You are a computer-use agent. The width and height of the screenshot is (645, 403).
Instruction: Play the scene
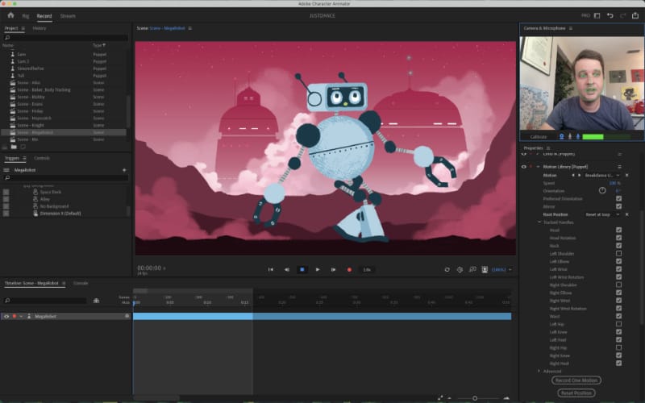318,270
